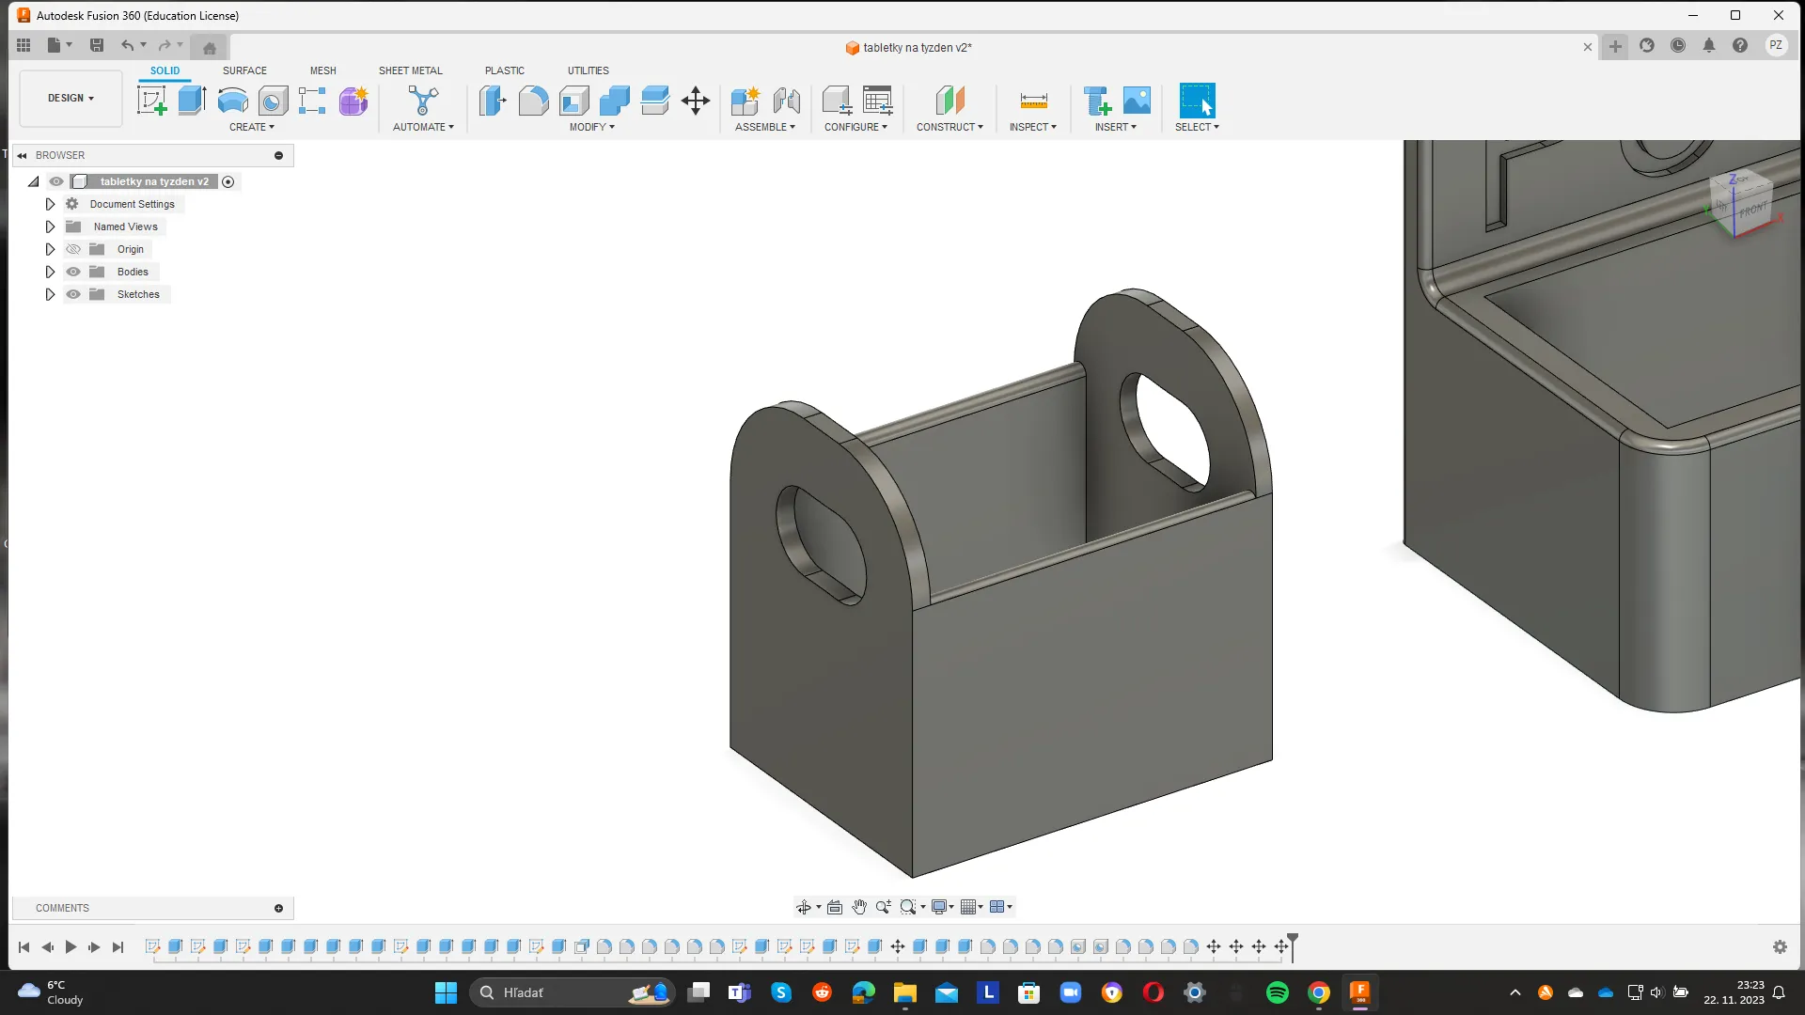Expand the Bodies tree node
The height and width of the screenshot is (1015, 1805).
tap(51, 272)
